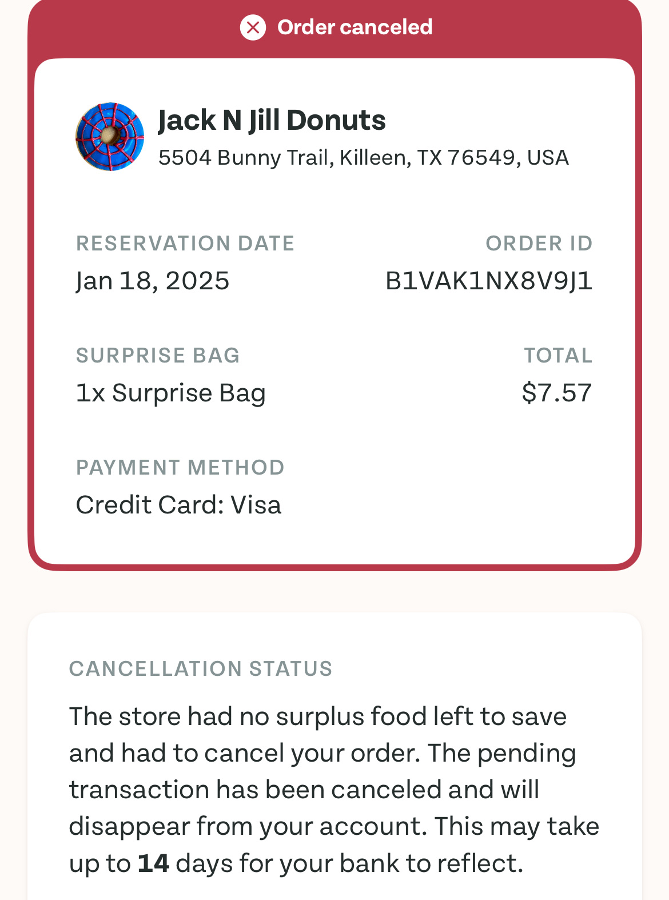Tap the X icon beside Order canceled
The width and height of the screenshot is (669, 900).
253,27
